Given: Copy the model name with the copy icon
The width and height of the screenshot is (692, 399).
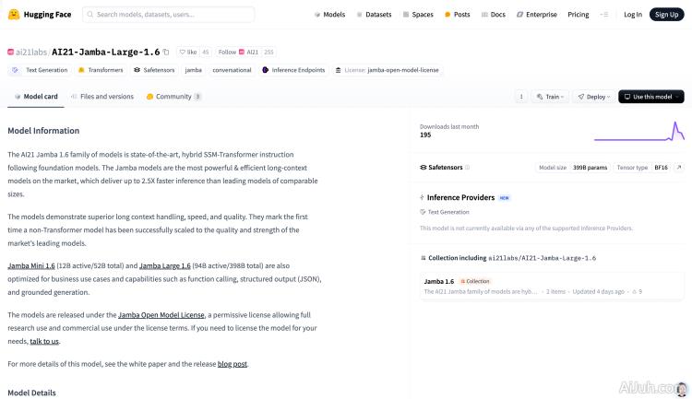Looking at the screenshot, I should (x=168, y=53).
